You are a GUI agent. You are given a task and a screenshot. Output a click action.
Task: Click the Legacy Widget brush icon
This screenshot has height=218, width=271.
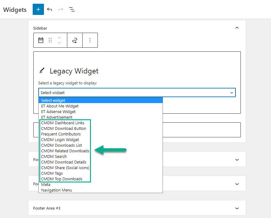pyautogui.click(x=42, y=70)
